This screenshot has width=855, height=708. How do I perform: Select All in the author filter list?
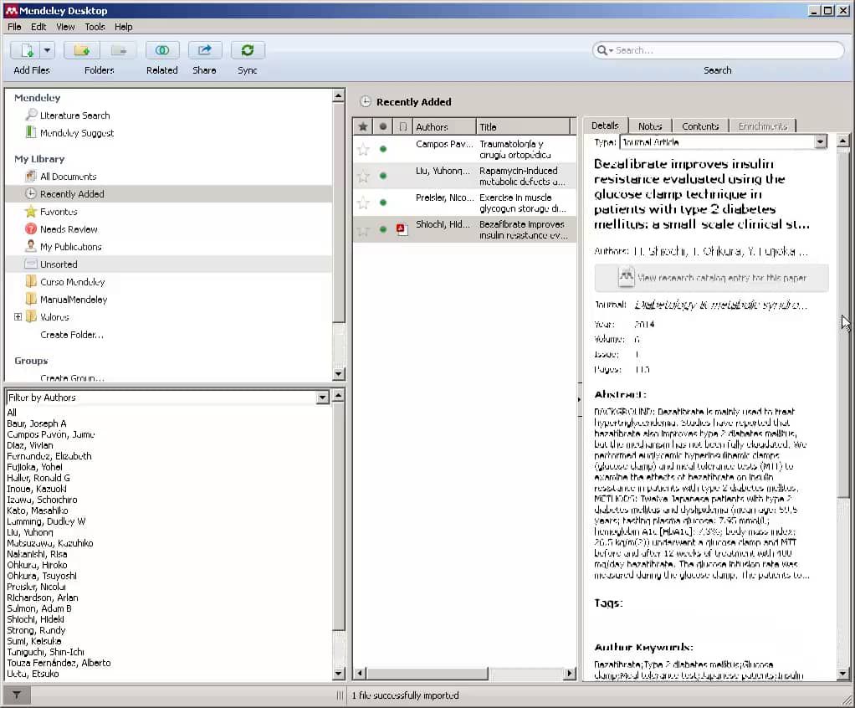tap(12, 413)
